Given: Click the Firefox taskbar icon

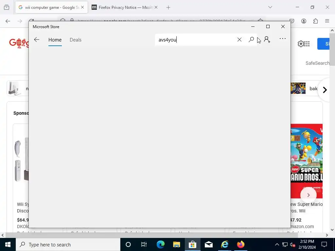Looking at the screenshot, I should pos(240,244).
